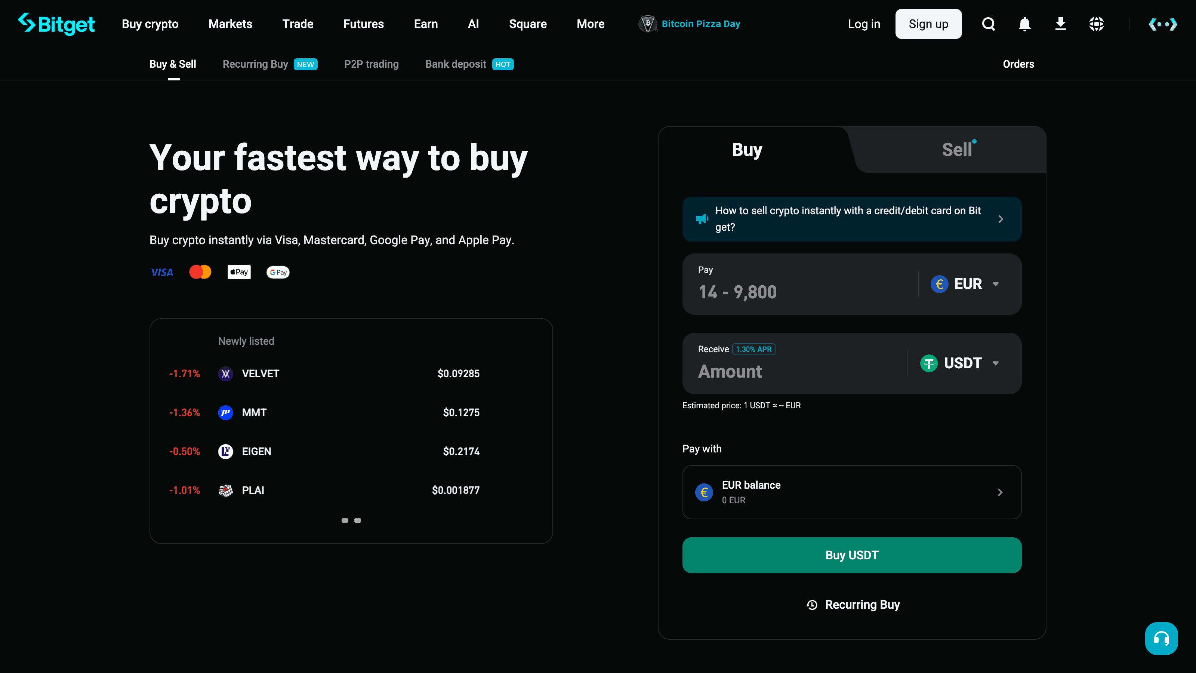Open the sell crypto announcement chevron
The width and height of the screenshot is (1196, 673).
(1001, 219)
